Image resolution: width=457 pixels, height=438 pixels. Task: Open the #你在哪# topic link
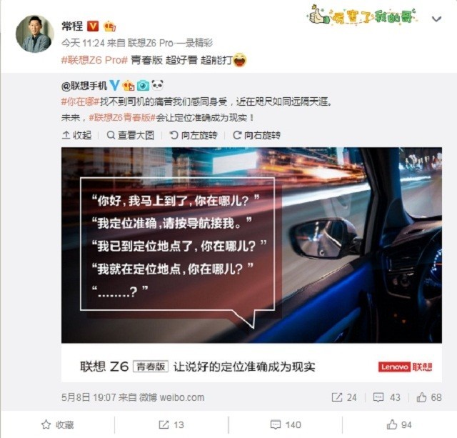pyautogui.click(x=81, y=101)
